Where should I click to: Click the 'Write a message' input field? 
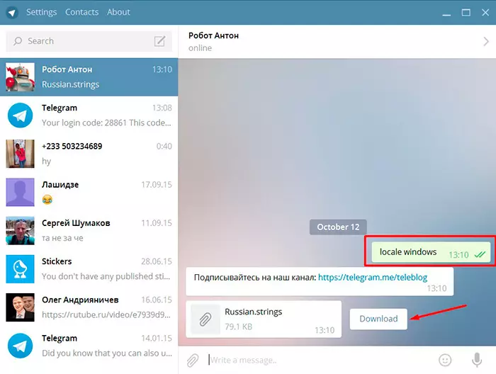coord(320,360)
